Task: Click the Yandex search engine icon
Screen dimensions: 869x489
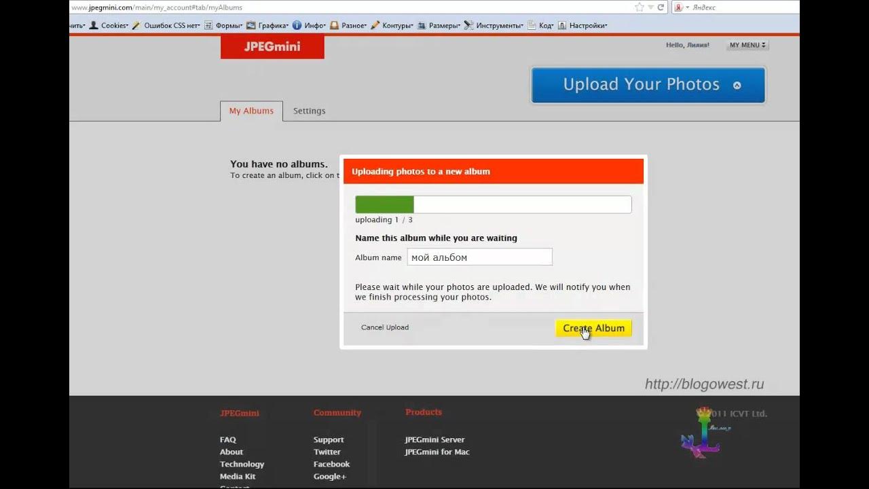Action: [678, 7]
